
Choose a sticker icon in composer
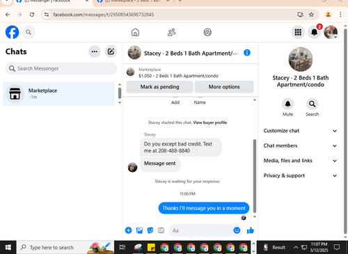click(x=150, y=230)
